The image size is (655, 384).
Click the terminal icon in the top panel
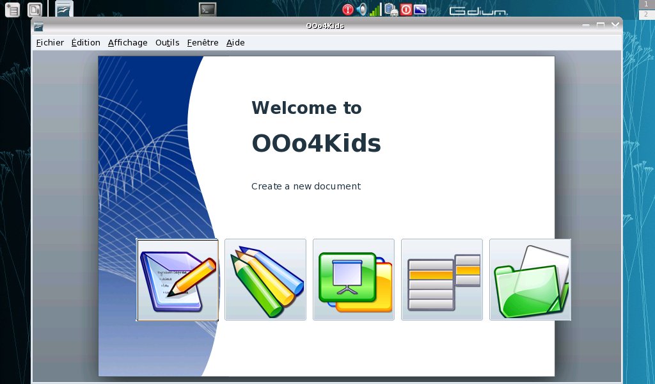pyautogui.click(x=207, y=9)
